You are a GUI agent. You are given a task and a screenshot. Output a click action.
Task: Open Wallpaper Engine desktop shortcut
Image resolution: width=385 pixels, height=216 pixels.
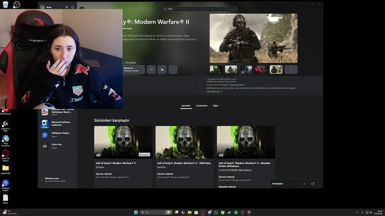tap(5, 185)
